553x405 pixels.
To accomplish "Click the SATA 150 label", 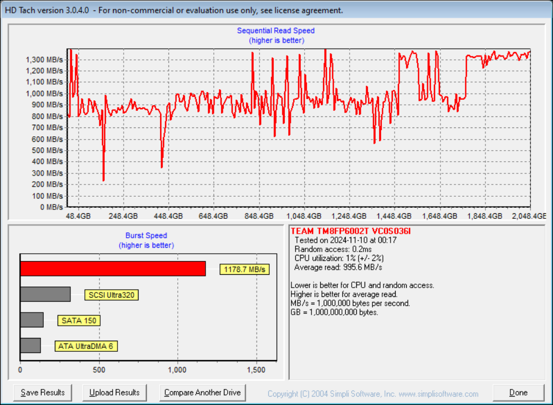I will pos(79,320).
